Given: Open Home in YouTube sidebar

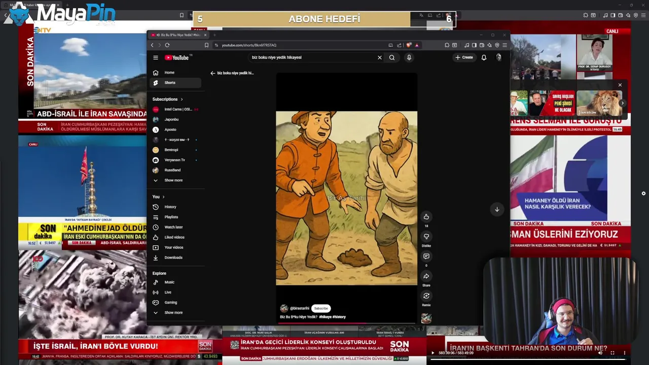Looking at the screenshot, I should [x=175, y=72].
